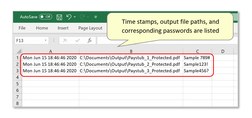Toggle the AutoSave switch
Screen dimensions: 252x118
tap(45, 17)
